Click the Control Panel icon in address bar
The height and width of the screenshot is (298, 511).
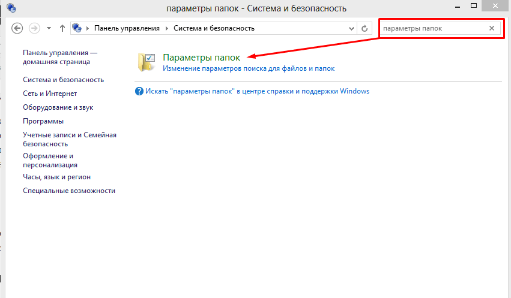(77, 28)
